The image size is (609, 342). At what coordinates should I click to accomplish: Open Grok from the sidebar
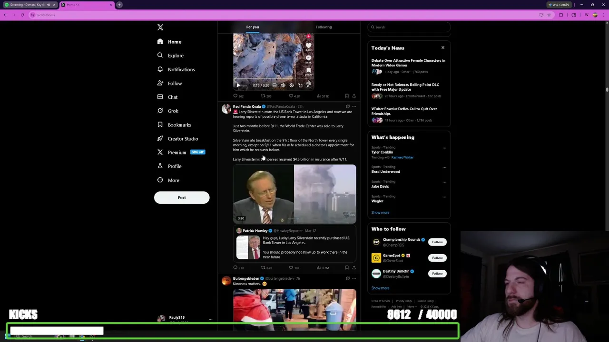pos(168,111)
